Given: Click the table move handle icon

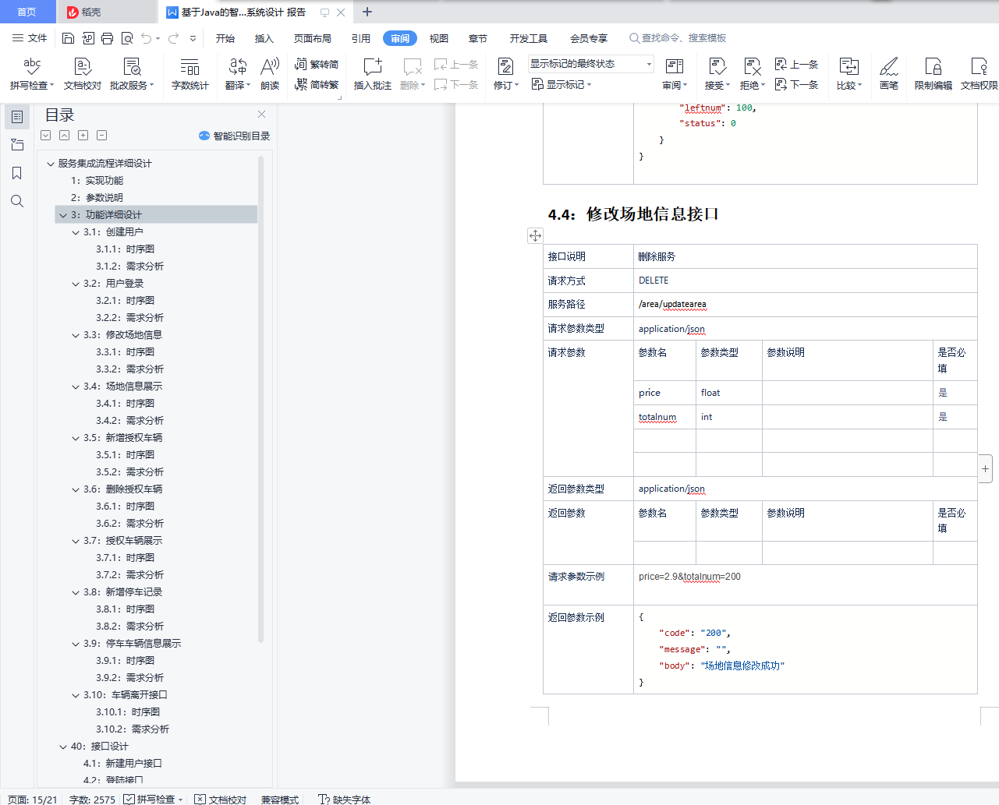Looking at the screenshot, I should 535,235.
